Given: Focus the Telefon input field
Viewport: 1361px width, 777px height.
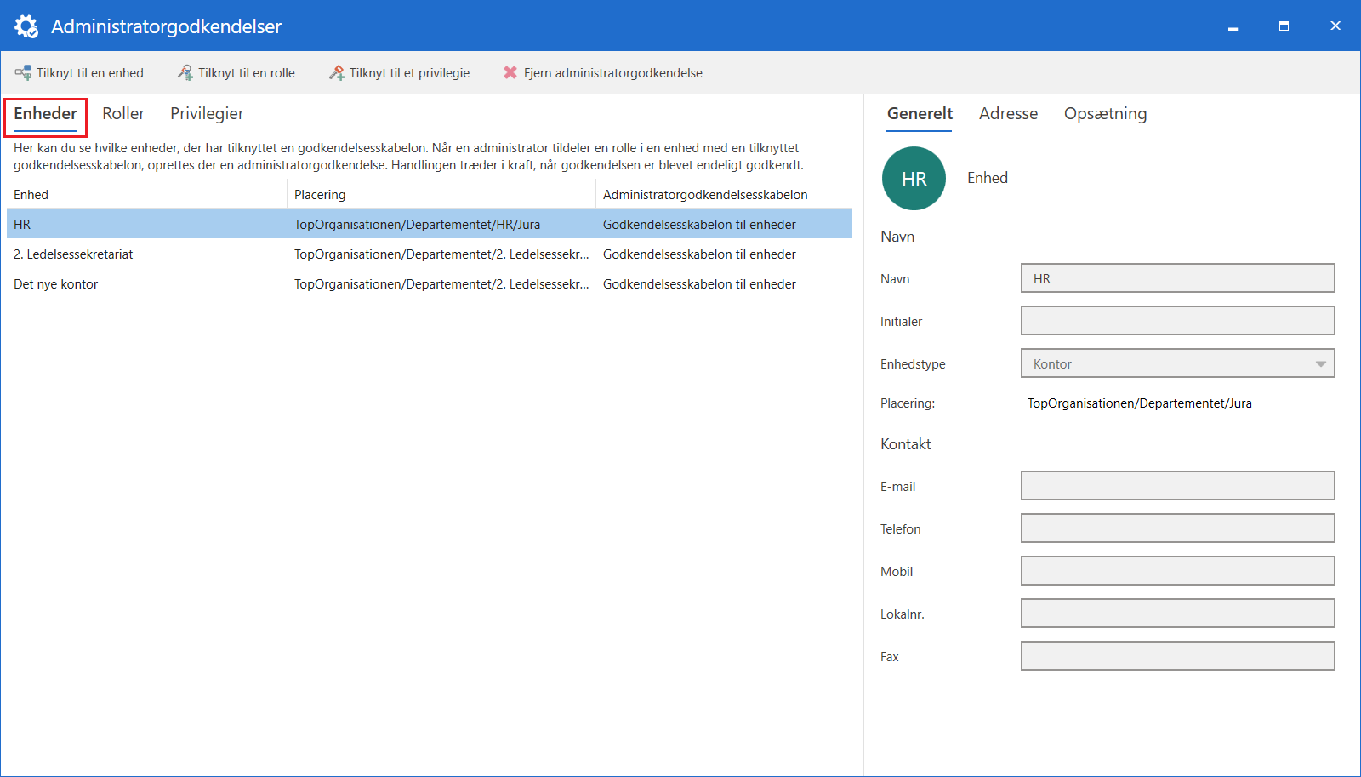Looking at the screenshot, I should (1177, 528).
